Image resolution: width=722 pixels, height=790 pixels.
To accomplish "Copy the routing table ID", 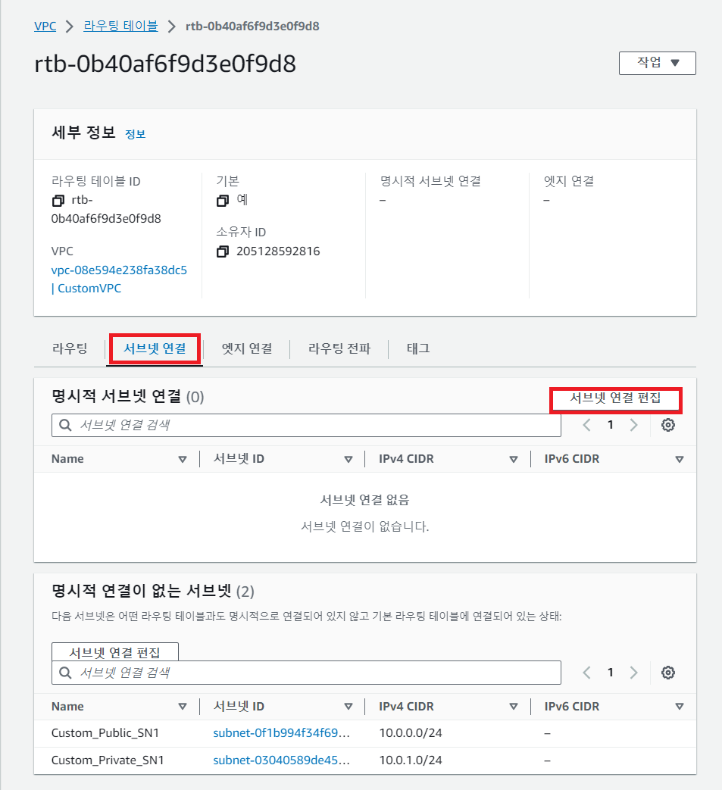I will click(58, 201).
